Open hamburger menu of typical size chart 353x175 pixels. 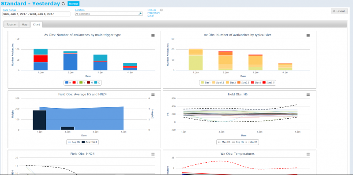pos(308,35)
